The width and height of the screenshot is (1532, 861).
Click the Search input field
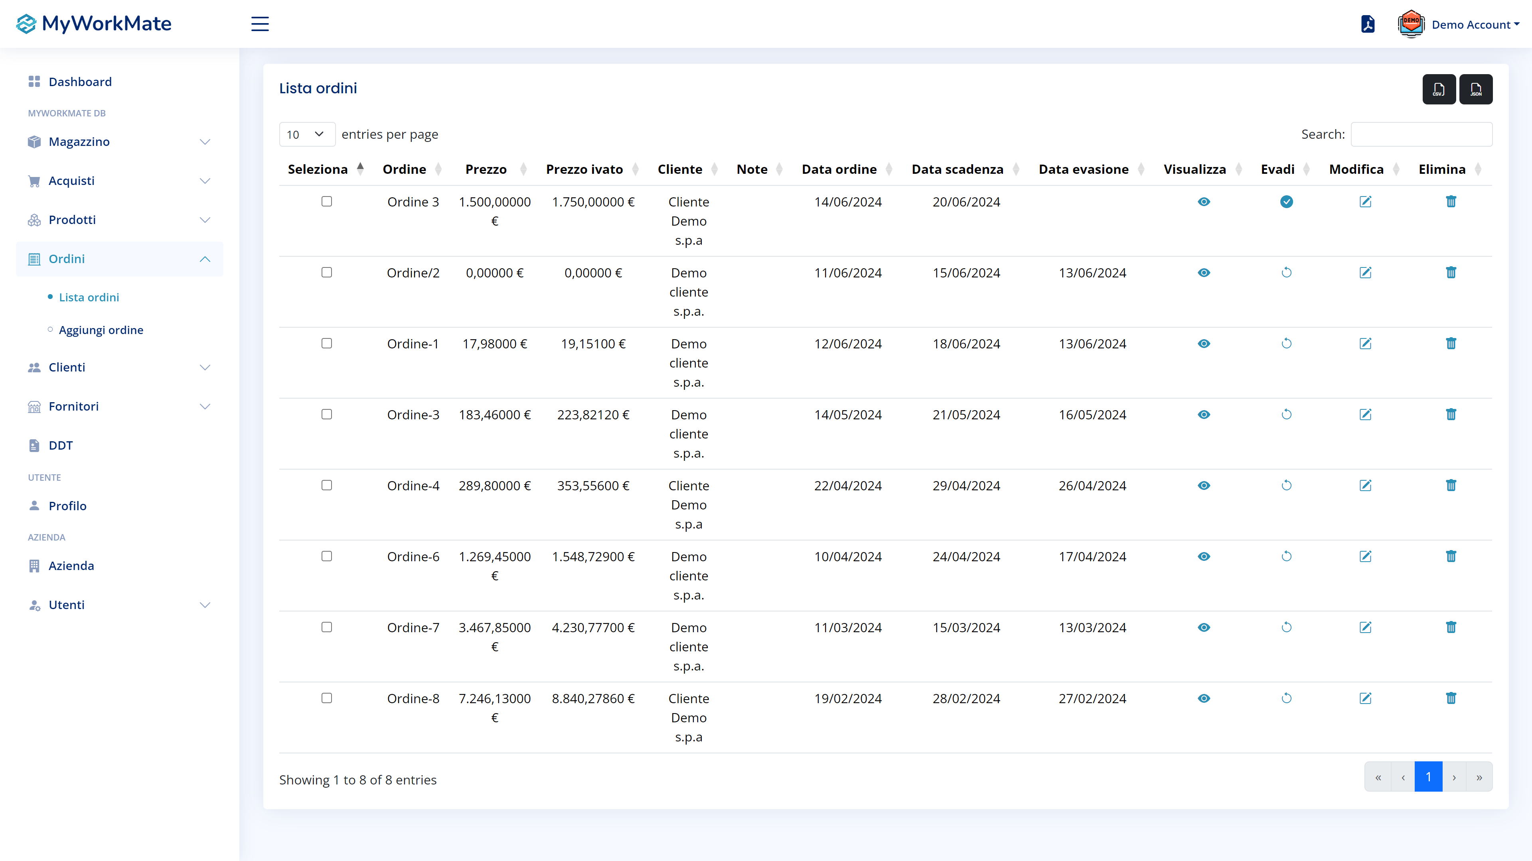(x=1421, y=134)
